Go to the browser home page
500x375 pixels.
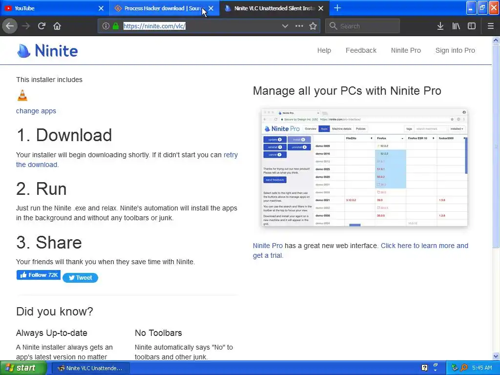pos(57,26)
